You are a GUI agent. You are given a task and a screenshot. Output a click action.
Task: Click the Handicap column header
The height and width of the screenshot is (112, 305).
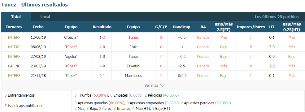[181, 27]
